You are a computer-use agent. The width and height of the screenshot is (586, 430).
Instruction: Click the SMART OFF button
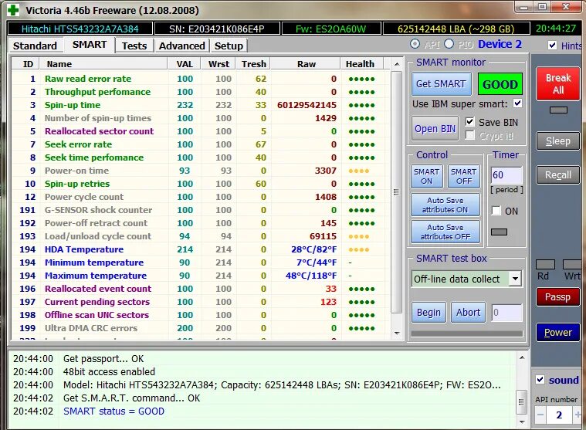463,176
